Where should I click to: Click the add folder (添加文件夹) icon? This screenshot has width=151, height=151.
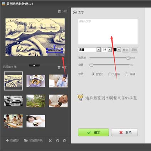click(x=26, y=140)
